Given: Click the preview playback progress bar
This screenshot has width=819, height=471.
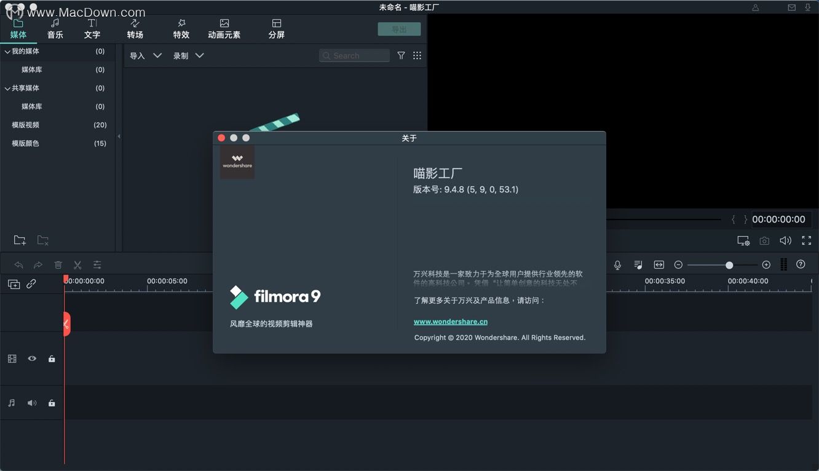Looking at the screenshot, I should click(x=663, y=220).
